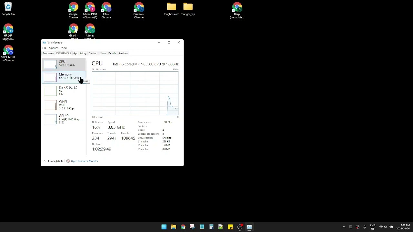Viewport: 413px width, 232px height.
Task: Open the ENG US language switcher
Action: pyautogui.click(x=373, y=227)
